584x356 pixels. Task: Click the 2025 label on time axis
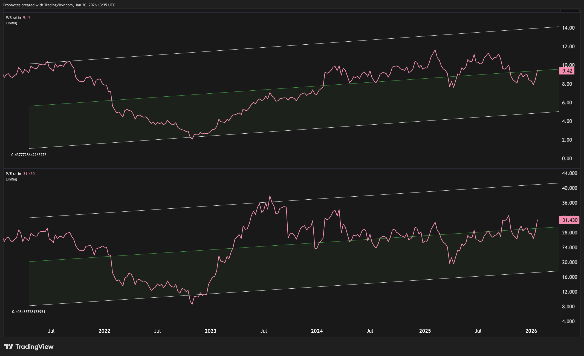(x=425, y=331)
